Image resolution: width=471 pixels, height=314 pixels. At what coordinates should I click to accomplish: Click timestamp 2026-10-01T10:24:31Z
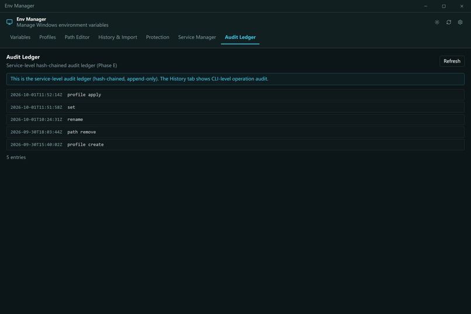click(36, 120)
